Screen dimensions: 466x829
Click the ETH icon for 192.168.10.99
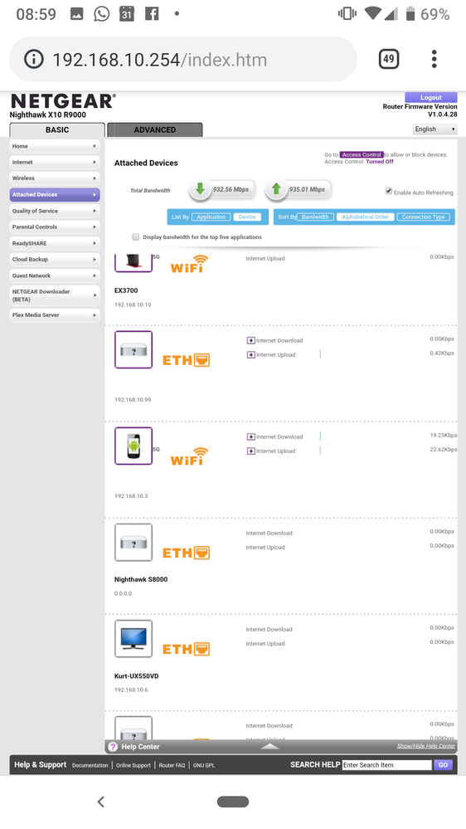click(x=186, y=360)
